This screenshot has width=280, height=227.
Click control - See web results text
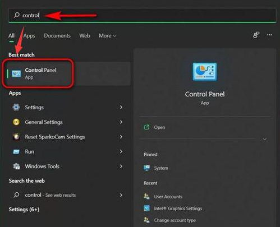[x=51, y=195]
